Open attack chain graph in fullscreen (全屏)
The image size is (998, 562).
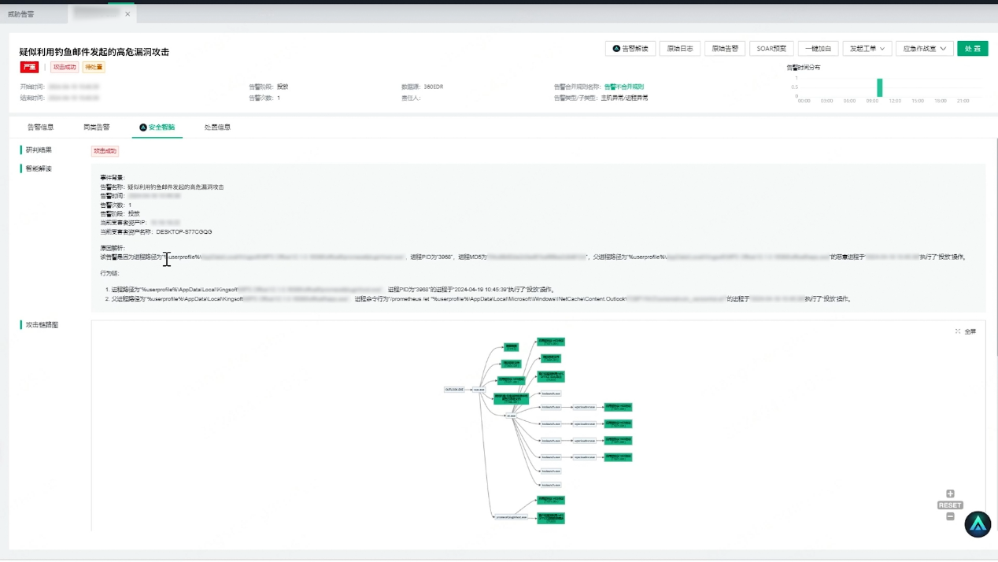click(x=966, y=331)
